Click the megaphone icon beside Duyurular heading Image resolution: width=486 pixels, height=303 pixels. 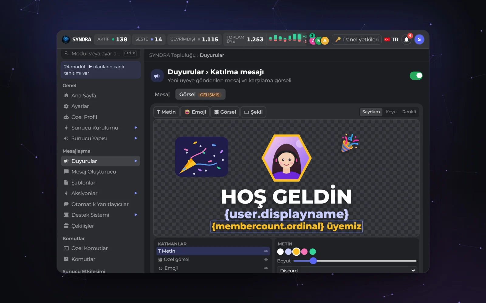(157, 76)
